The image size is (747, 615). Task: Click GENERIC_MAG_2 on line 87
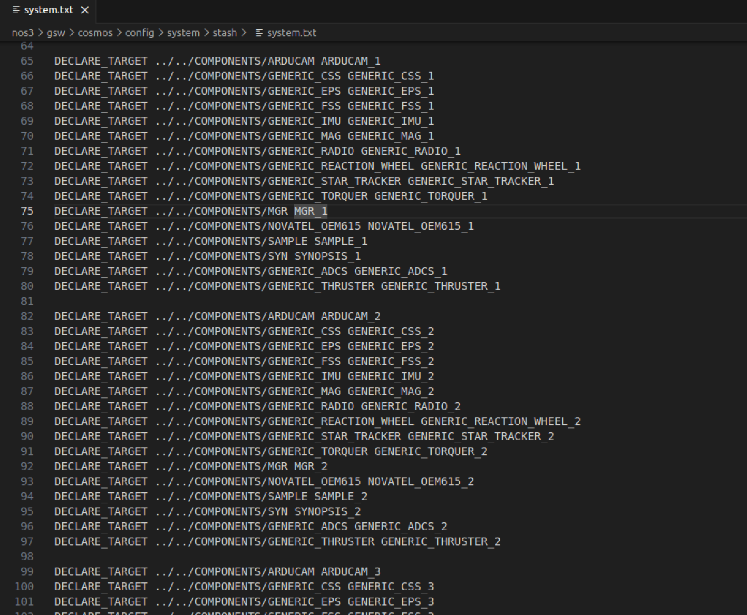click(391, 392)
